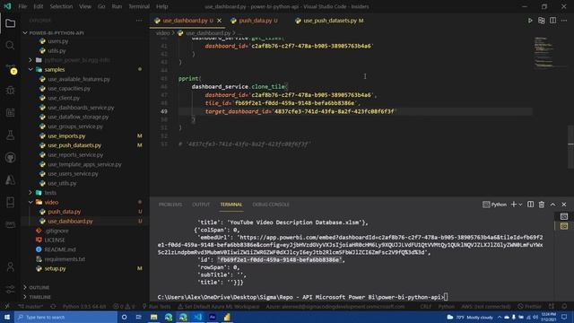Open the View menu
Viewport: 574px width, 323px height.
pyautogui.click(x=85, y=6)
